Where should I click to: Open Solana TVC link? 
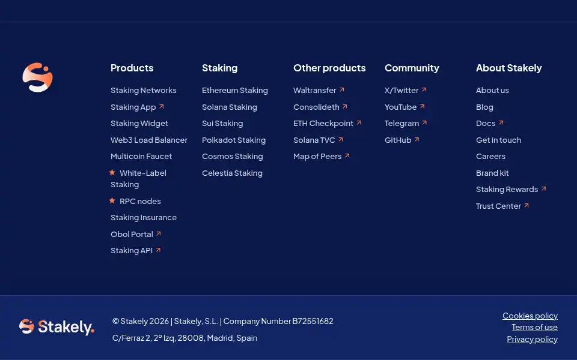(314, 140)
